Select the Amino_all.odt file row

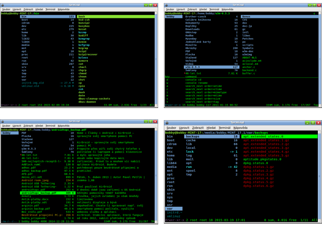point(48,177)
